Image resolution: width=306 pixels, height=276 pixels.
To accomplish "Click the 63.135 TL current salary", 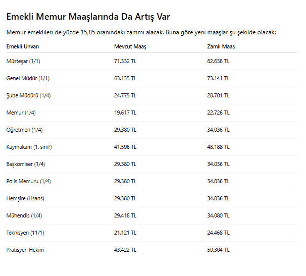I will (125, 78).
